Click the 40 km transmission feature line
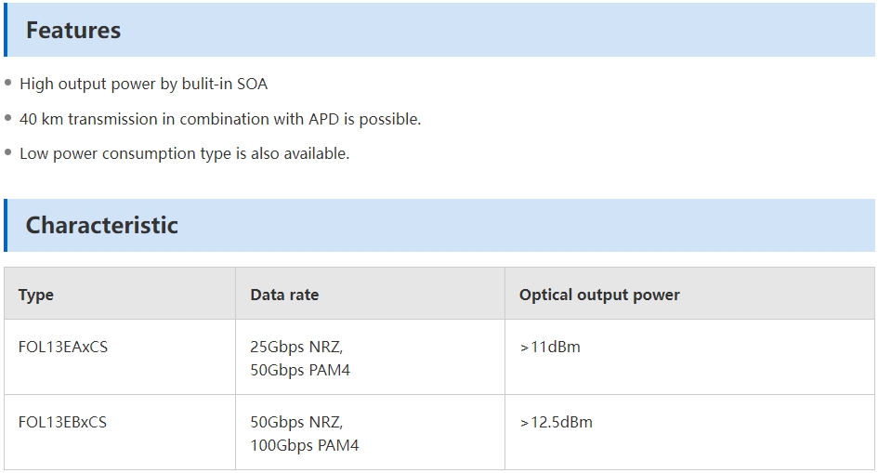The width and height of the screenshot is (878, 473). coord(220,119)
